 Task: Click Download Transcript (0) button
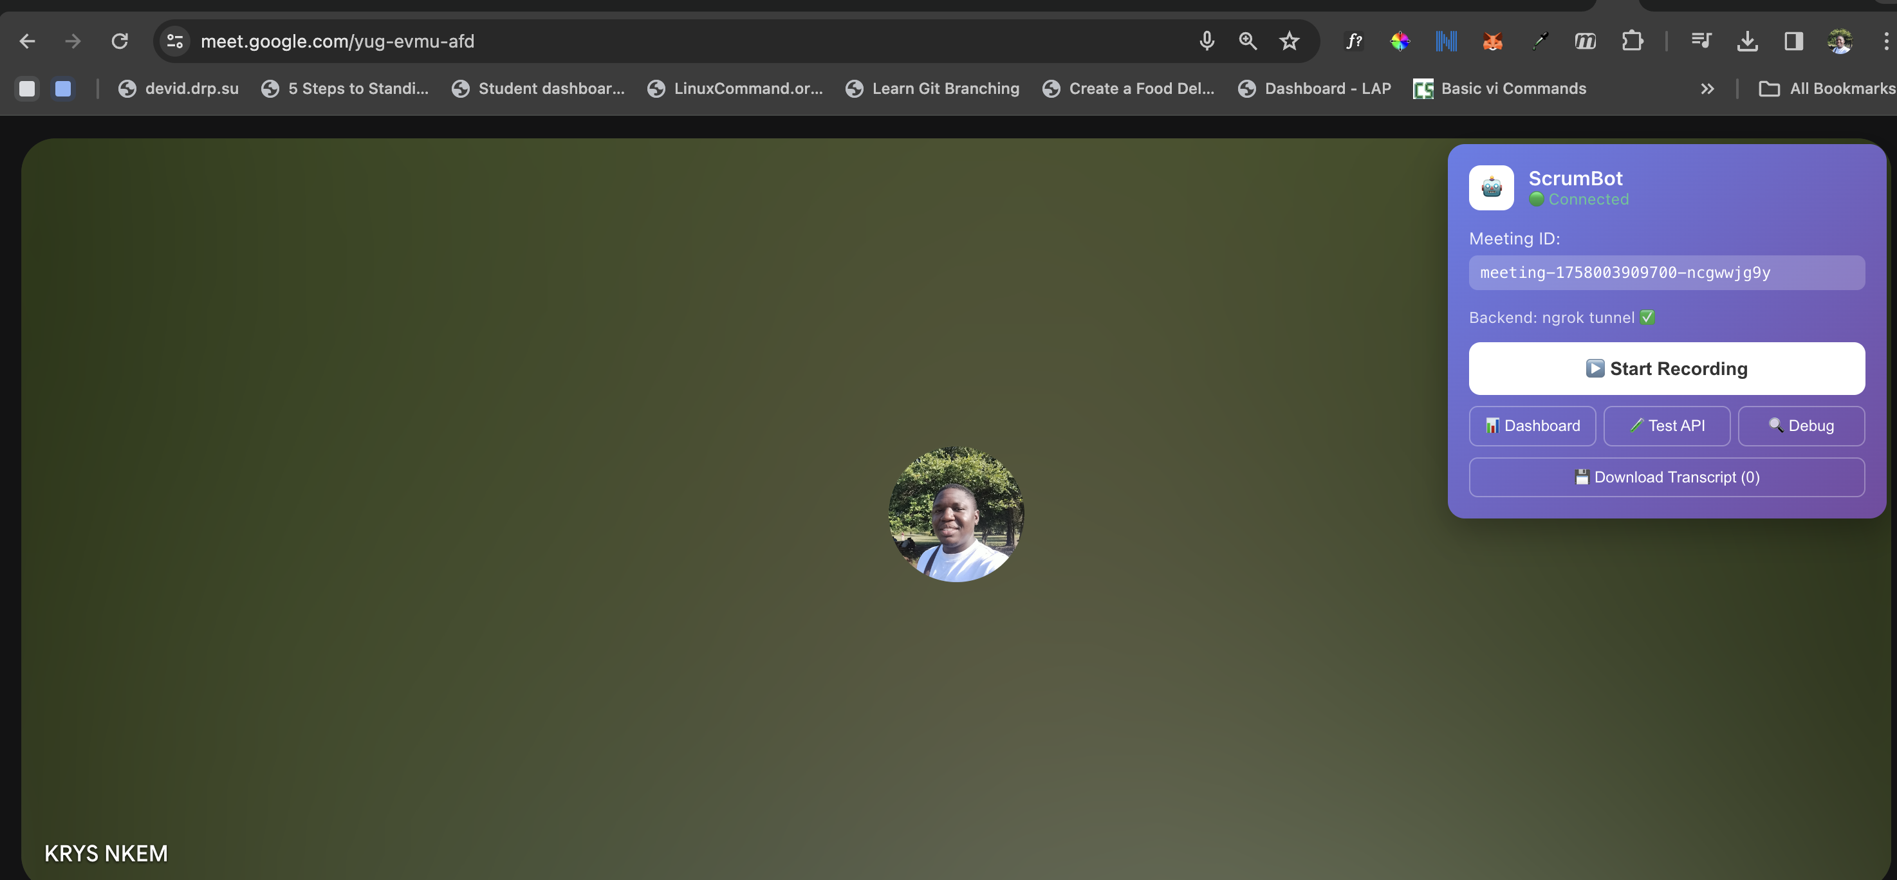click(x=1667, y=477)
